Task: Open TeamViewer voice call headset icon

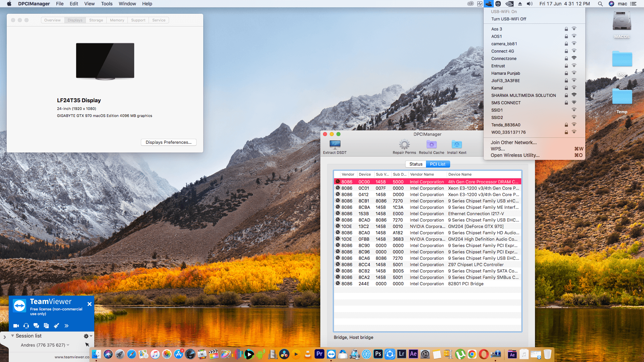Action: tap(26, 325)
